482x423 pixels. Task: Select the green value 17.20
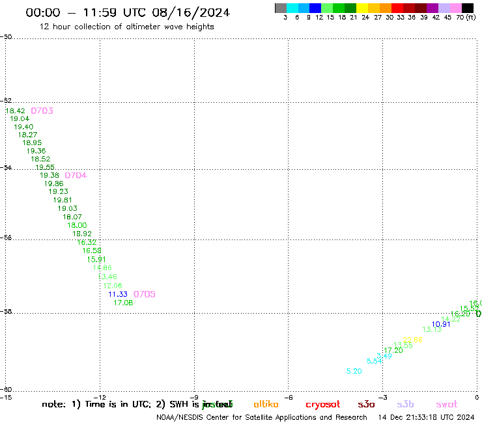[393, 350]
